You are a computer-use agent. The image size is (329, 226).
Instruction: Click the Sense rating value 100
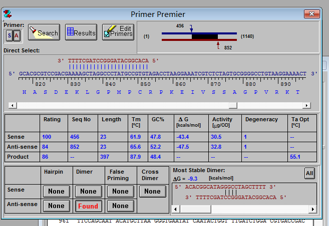pyautogui.click(x=47, y=137)
